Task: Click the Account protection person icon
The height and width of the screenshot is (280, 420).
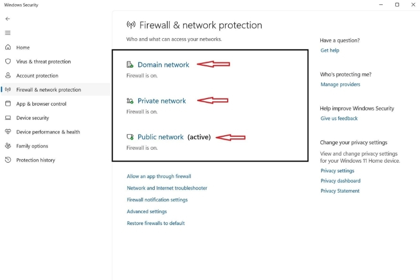Action: (8, 75)
